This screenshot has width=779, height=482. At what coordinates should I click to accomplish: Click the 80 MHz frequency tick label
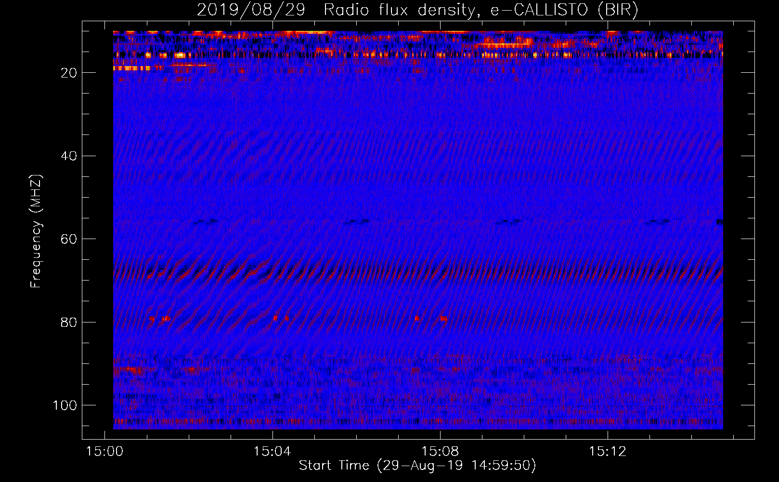coord(69,322)
